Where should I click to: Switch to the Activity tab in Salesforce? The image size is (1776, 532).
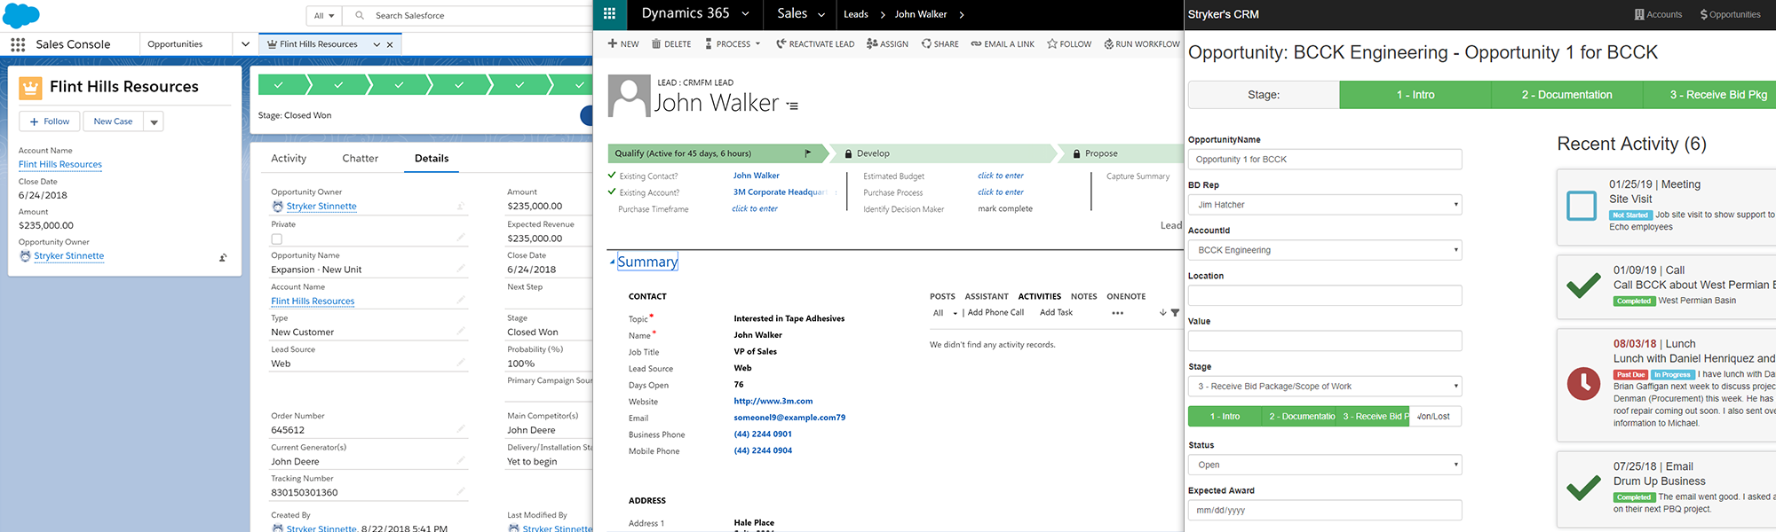[289, 159]
